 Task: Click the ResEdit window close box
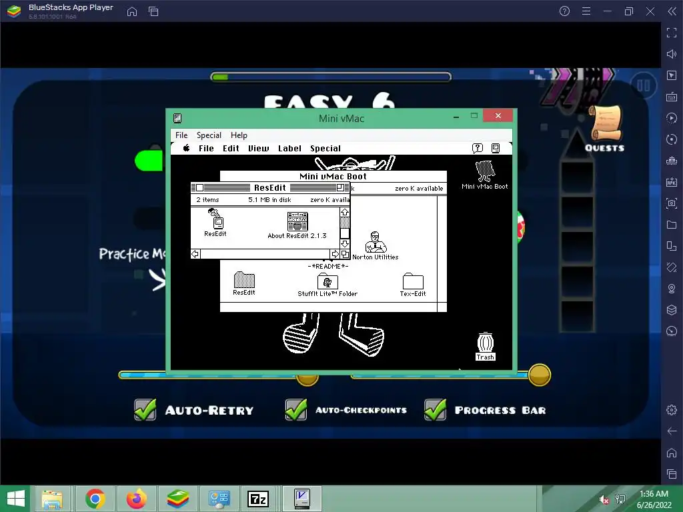199,187
